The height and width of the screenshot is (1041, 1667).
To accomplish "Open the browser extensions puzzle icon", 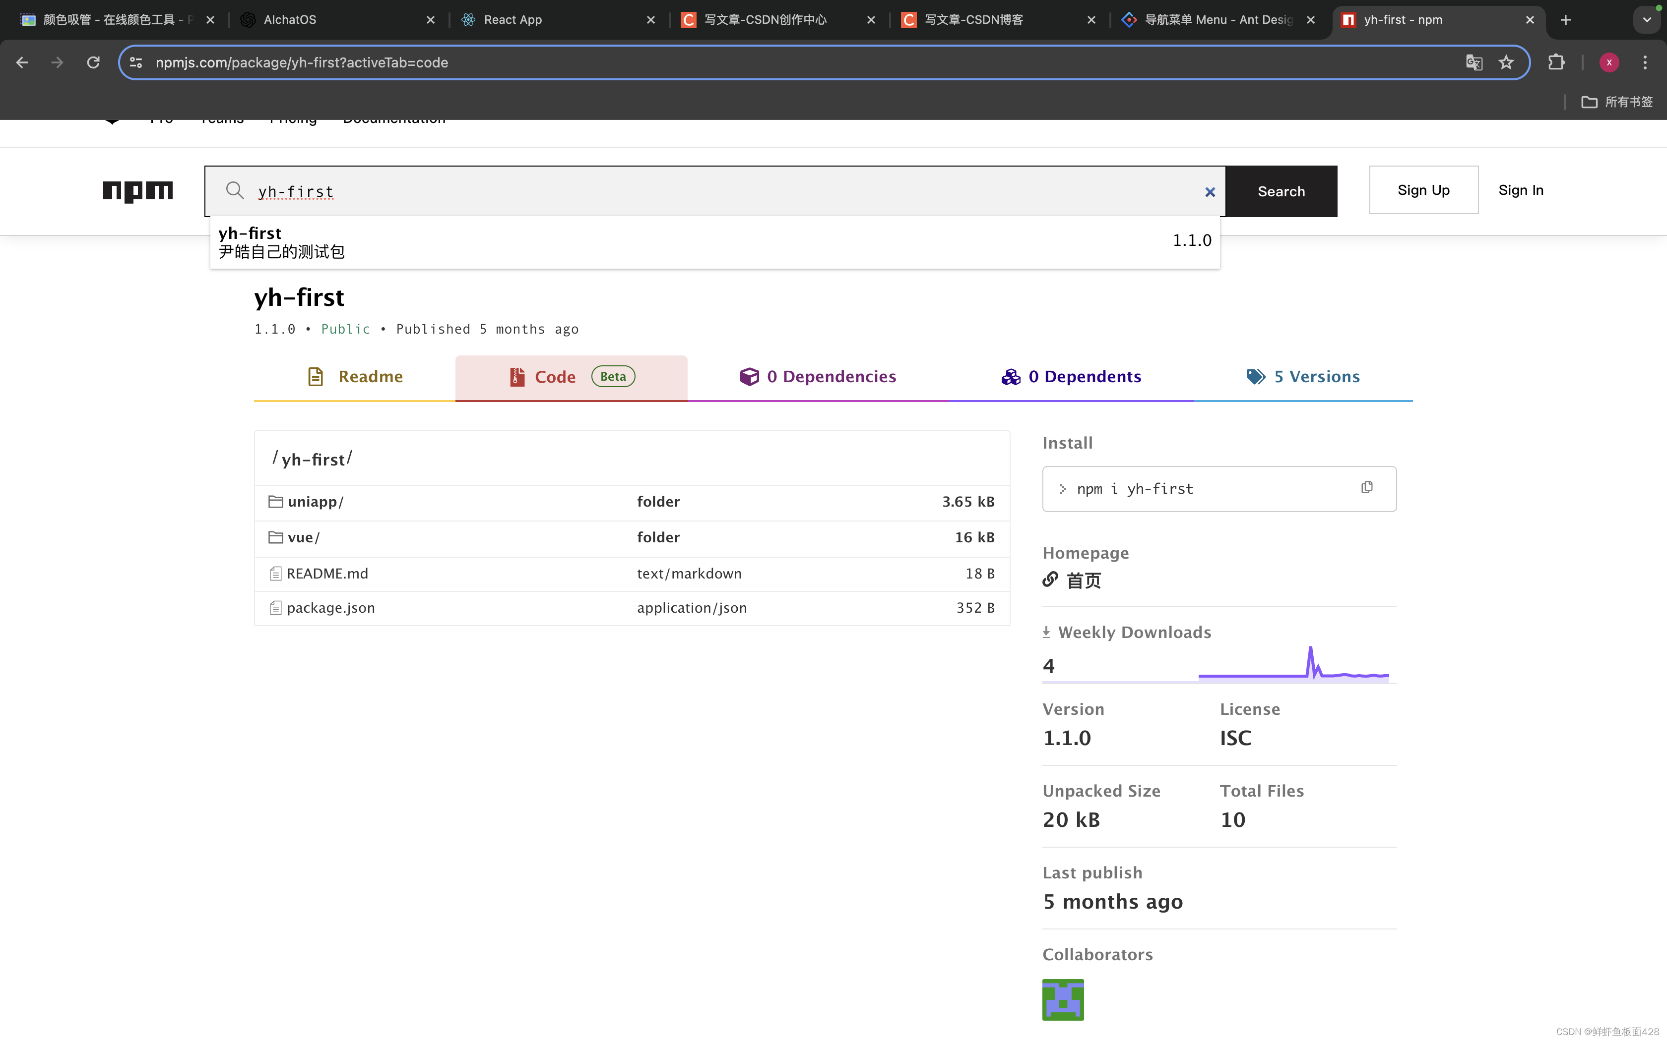I will [1556, 62].
